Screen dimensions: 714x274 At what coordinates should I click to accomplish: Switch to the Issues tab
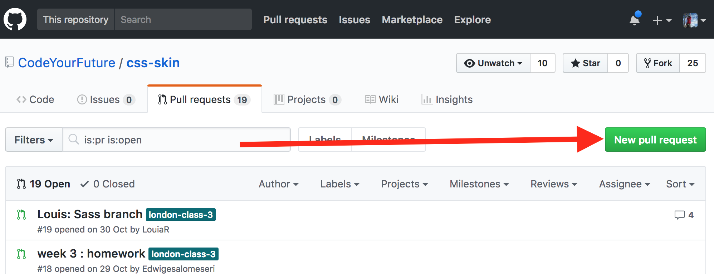tap(106, 99)
